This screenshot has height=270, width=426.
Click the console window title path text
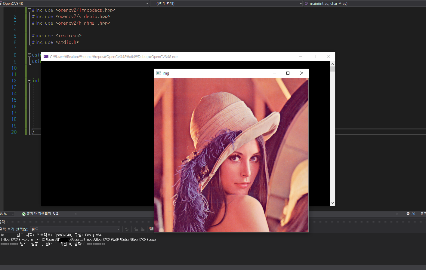click(x=114, y=57)
